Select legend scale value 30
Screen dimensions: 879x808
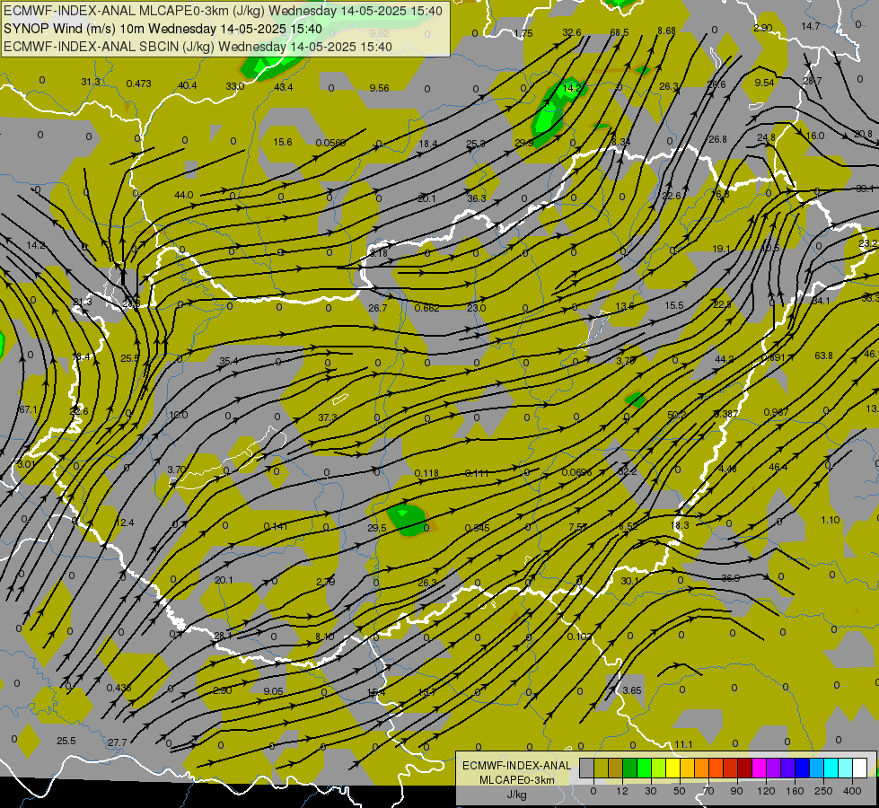[x=651, y=791]
